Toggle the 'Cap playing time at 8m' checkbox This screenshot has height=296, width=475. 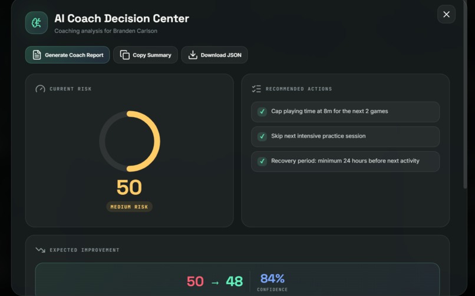(262, 112)
